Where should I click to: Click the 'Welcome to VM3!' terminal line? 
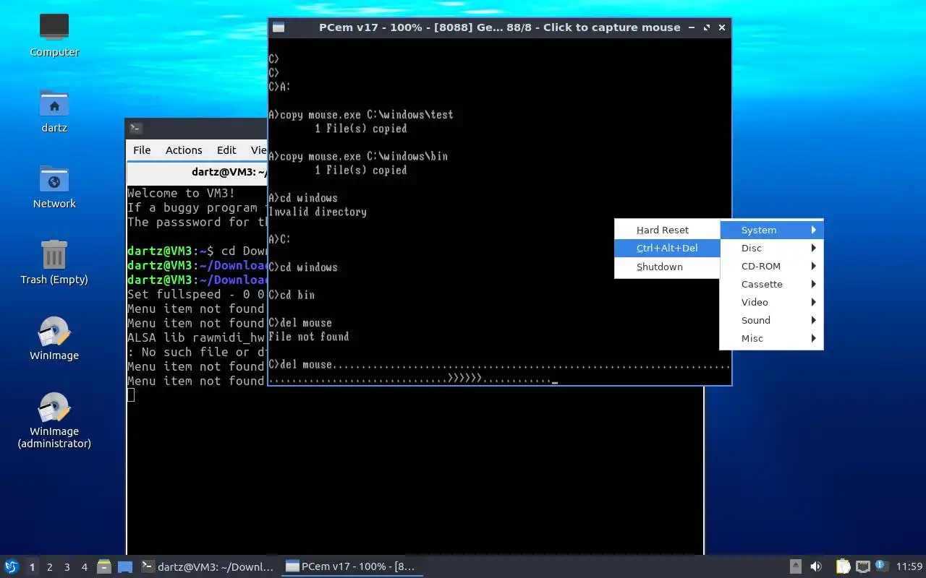[181, 193]
